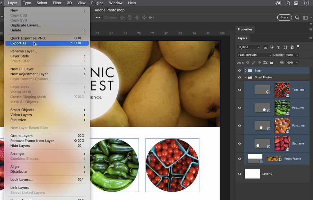
Task: Select the 3D orbit camera icon
Action: (123, 18)
